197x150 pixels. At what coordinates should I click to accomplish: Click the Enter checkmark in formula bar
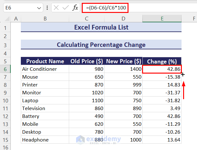click(65, 8)
